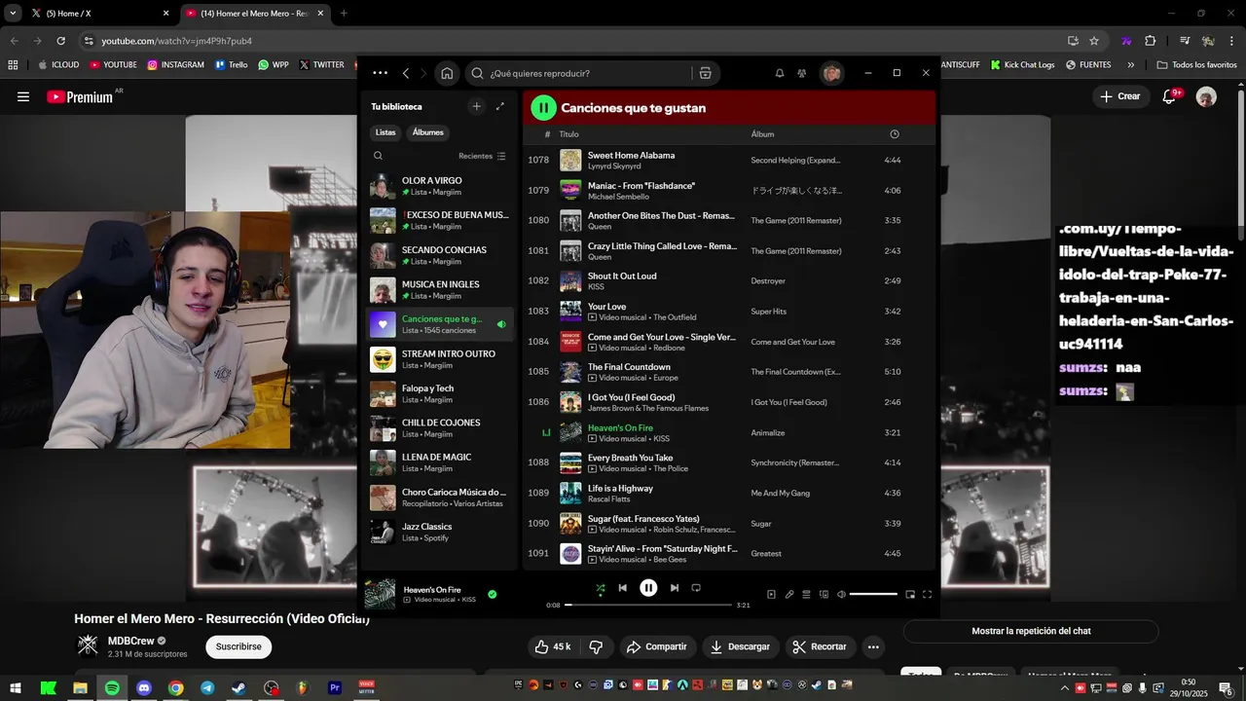Screen dimensions: 1246x701
Task: Sort by duration clock column header
Action: 895,134
